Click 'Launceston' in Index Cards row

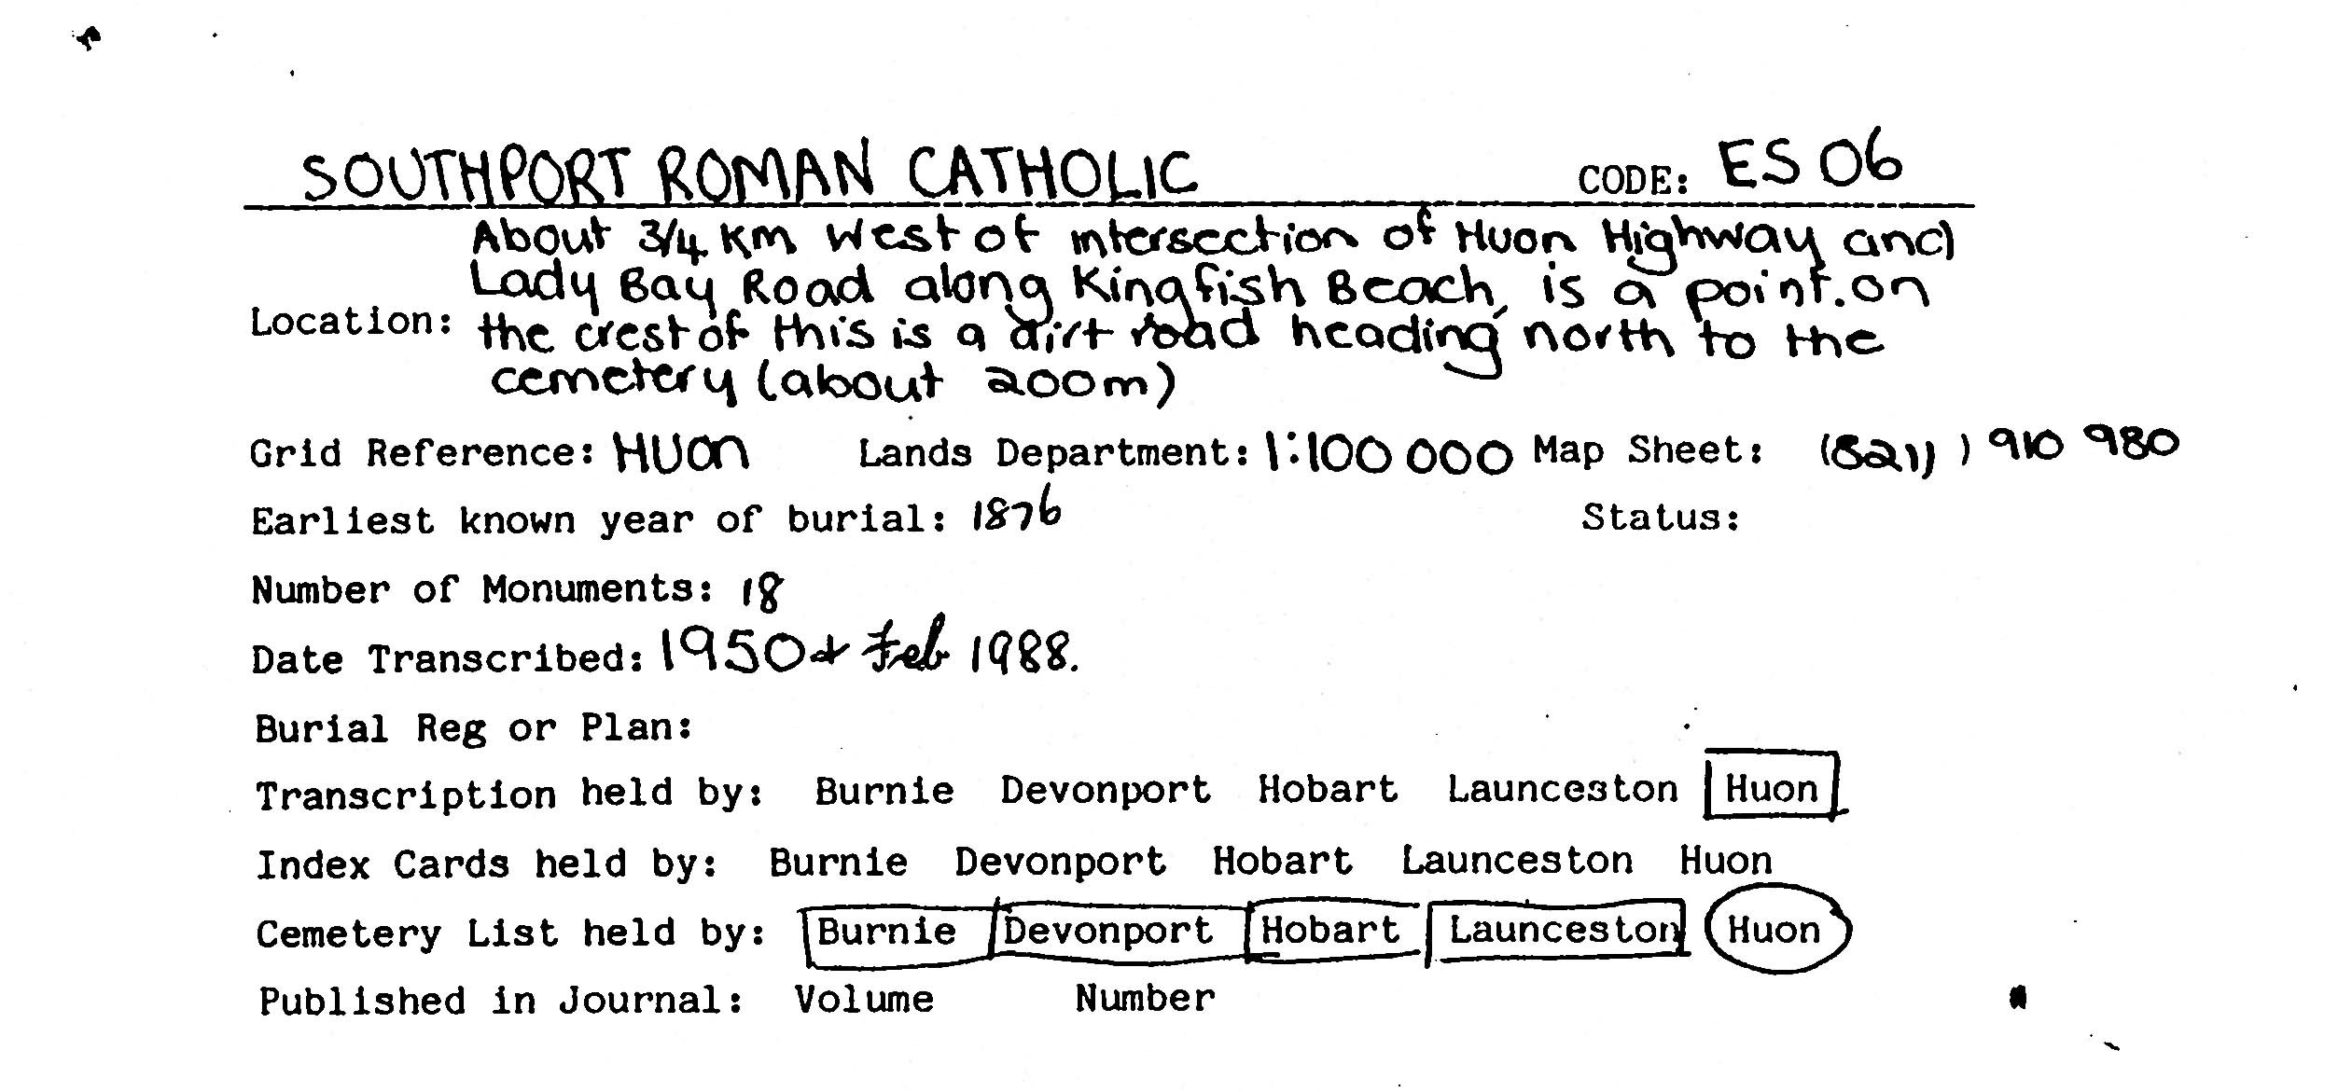point(1517,861)
